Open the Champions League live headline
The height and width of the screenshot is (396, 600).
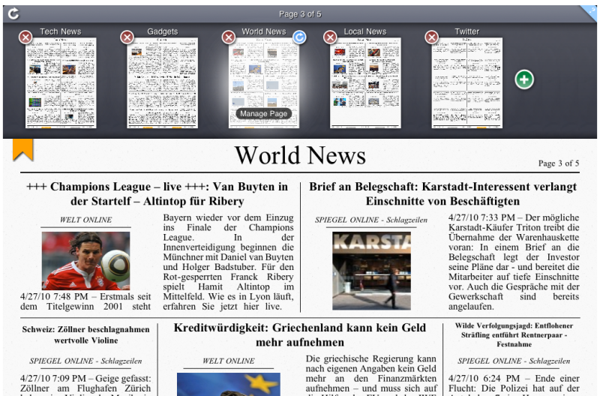(157, 194)
